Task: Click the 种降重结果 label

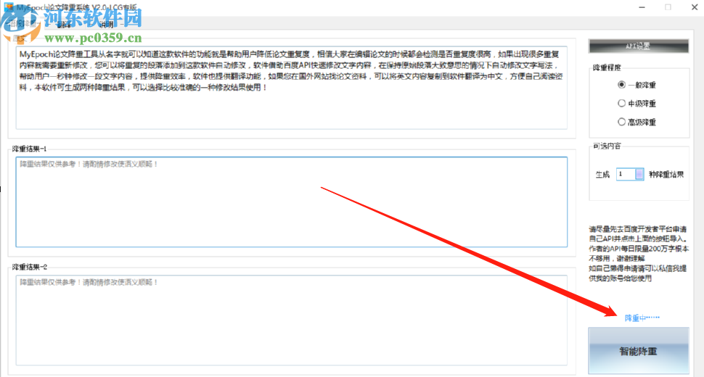Action: pyautogui.click(x=666, y=175)
